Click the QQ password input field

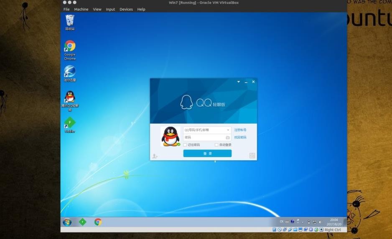(x=207, y=138)
